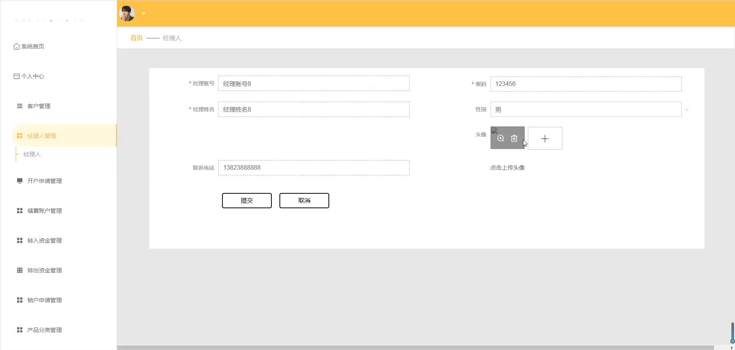Click the card icon beside 个人中心

[x=16, y=76]
